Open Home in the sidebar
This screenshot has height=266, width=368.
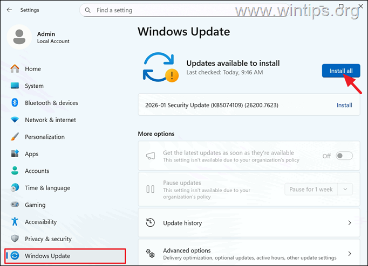[x=65, y=69]
